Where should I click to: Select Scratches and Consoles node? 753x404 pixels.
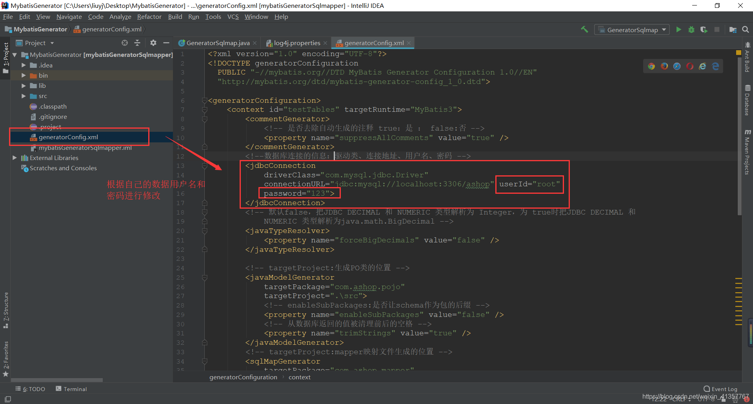tap(63, 168)
